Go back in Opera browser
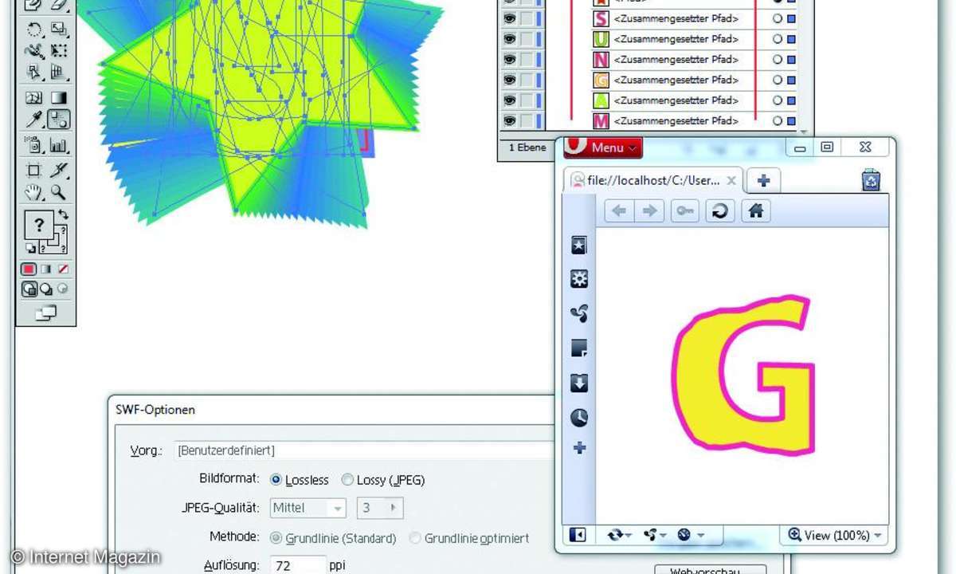The image size is (956, 574). click(x=619, y=211)
